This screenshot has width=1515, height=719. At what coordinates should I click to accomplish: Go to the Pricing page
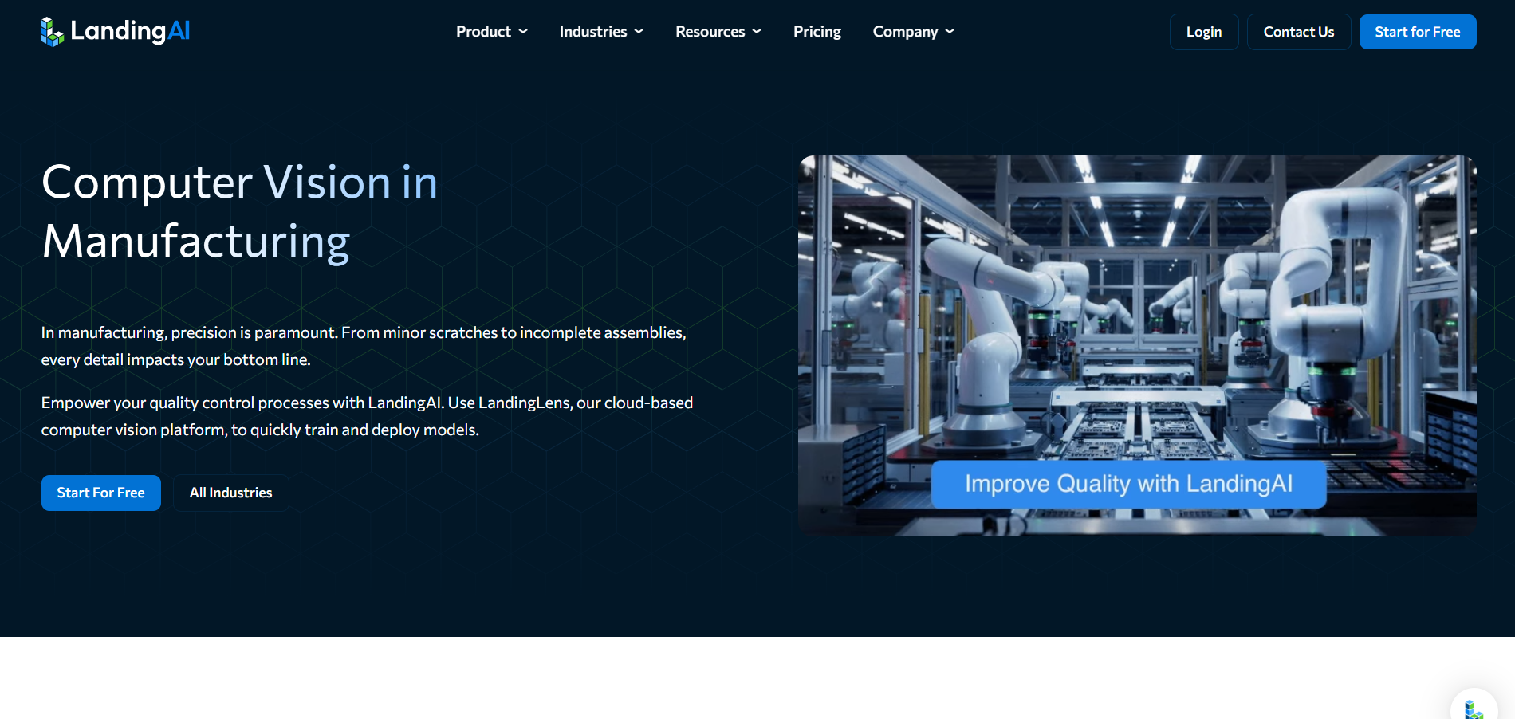point(817,32)
